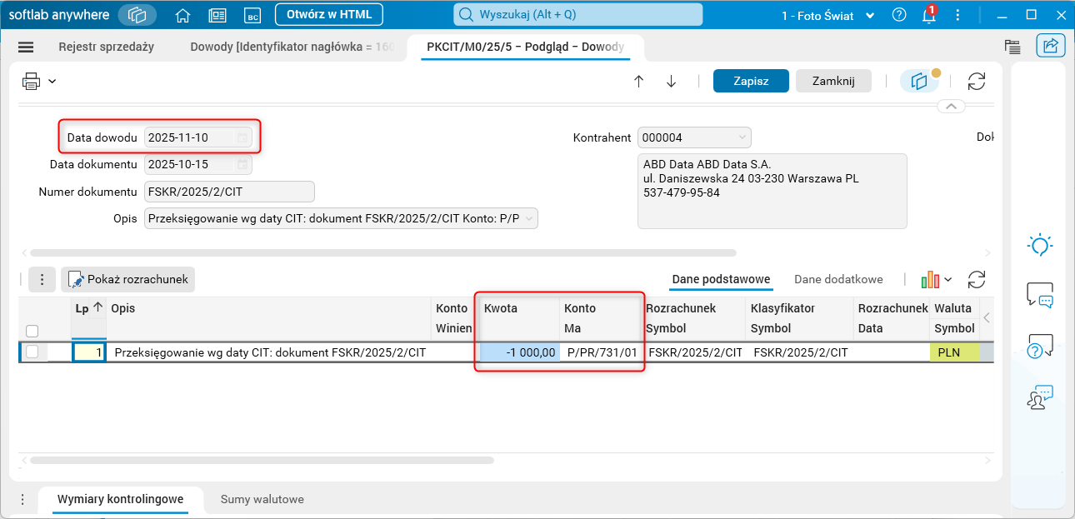Open the home icon in the top bar
Image resolution: width=1075 pixels, height=519 pixels.
pyautogui.click(x=182, y=15)
